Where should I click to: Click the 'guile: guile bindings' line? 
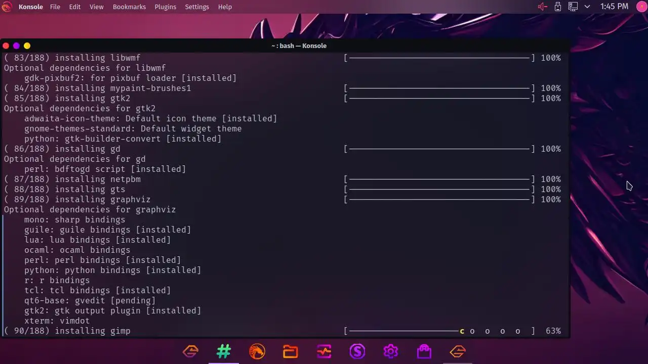point(108,230)
